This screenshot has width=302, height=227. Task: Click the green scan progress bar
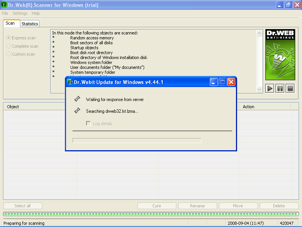tap(151, 214)
